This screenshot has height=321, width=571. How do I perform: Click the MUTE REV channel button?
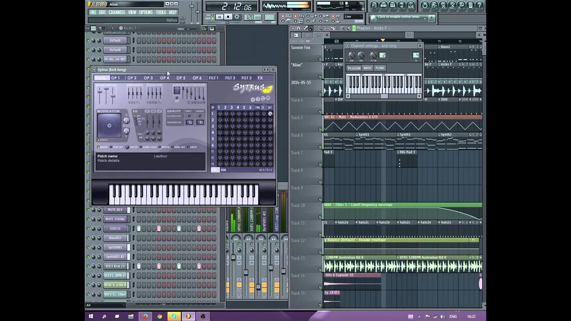[x=115, y=210]
